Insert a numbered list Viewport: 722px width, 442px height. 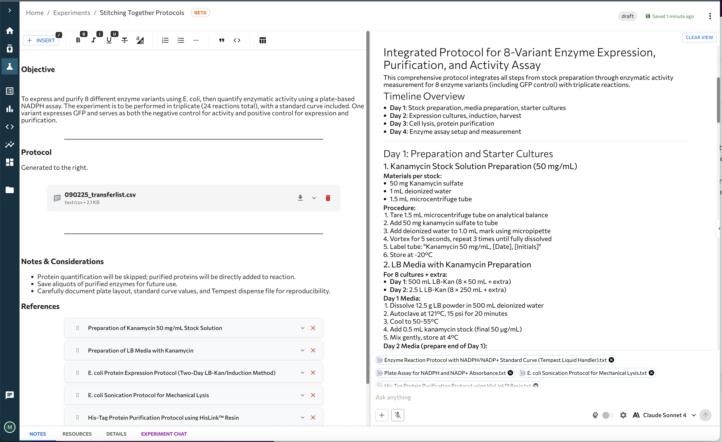tap(165, 40)
